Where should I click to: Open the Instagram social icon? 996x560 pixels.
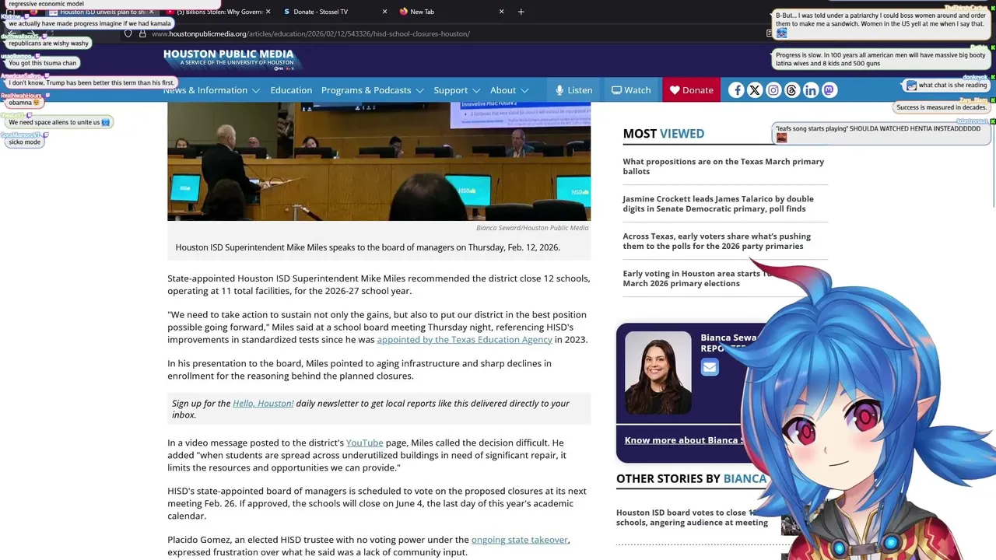773,90
